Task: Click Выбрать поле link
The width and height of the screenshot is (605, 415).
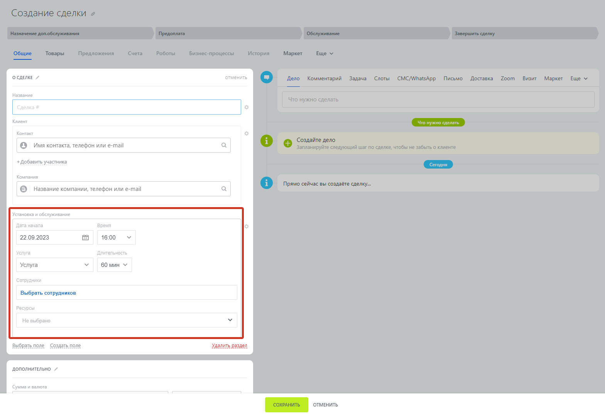Action: pyautogui.click(x=28, y=346)
